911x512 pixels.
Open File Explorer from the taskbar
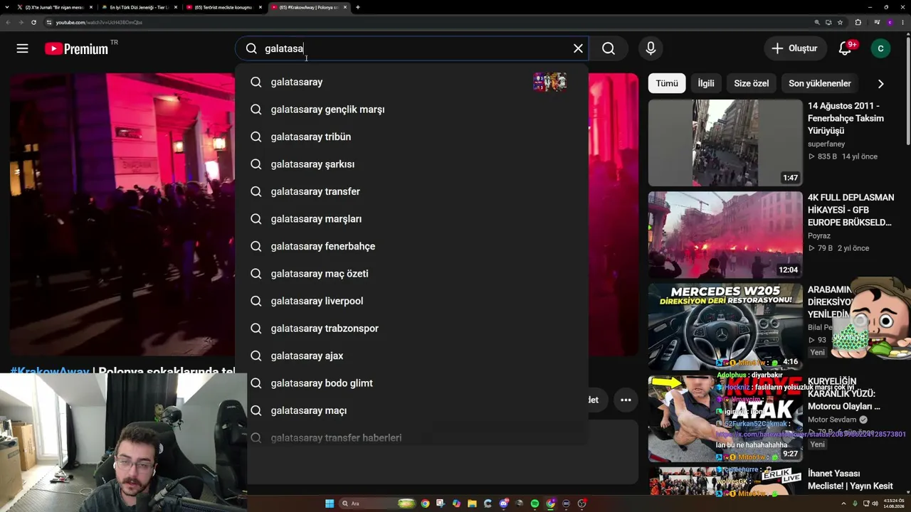[x=472, y=503]
